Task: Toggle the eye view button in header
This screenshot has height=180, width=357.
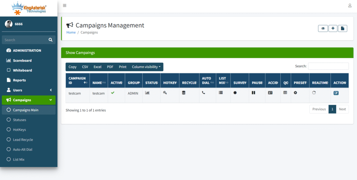Action: (x=323, y=28)
